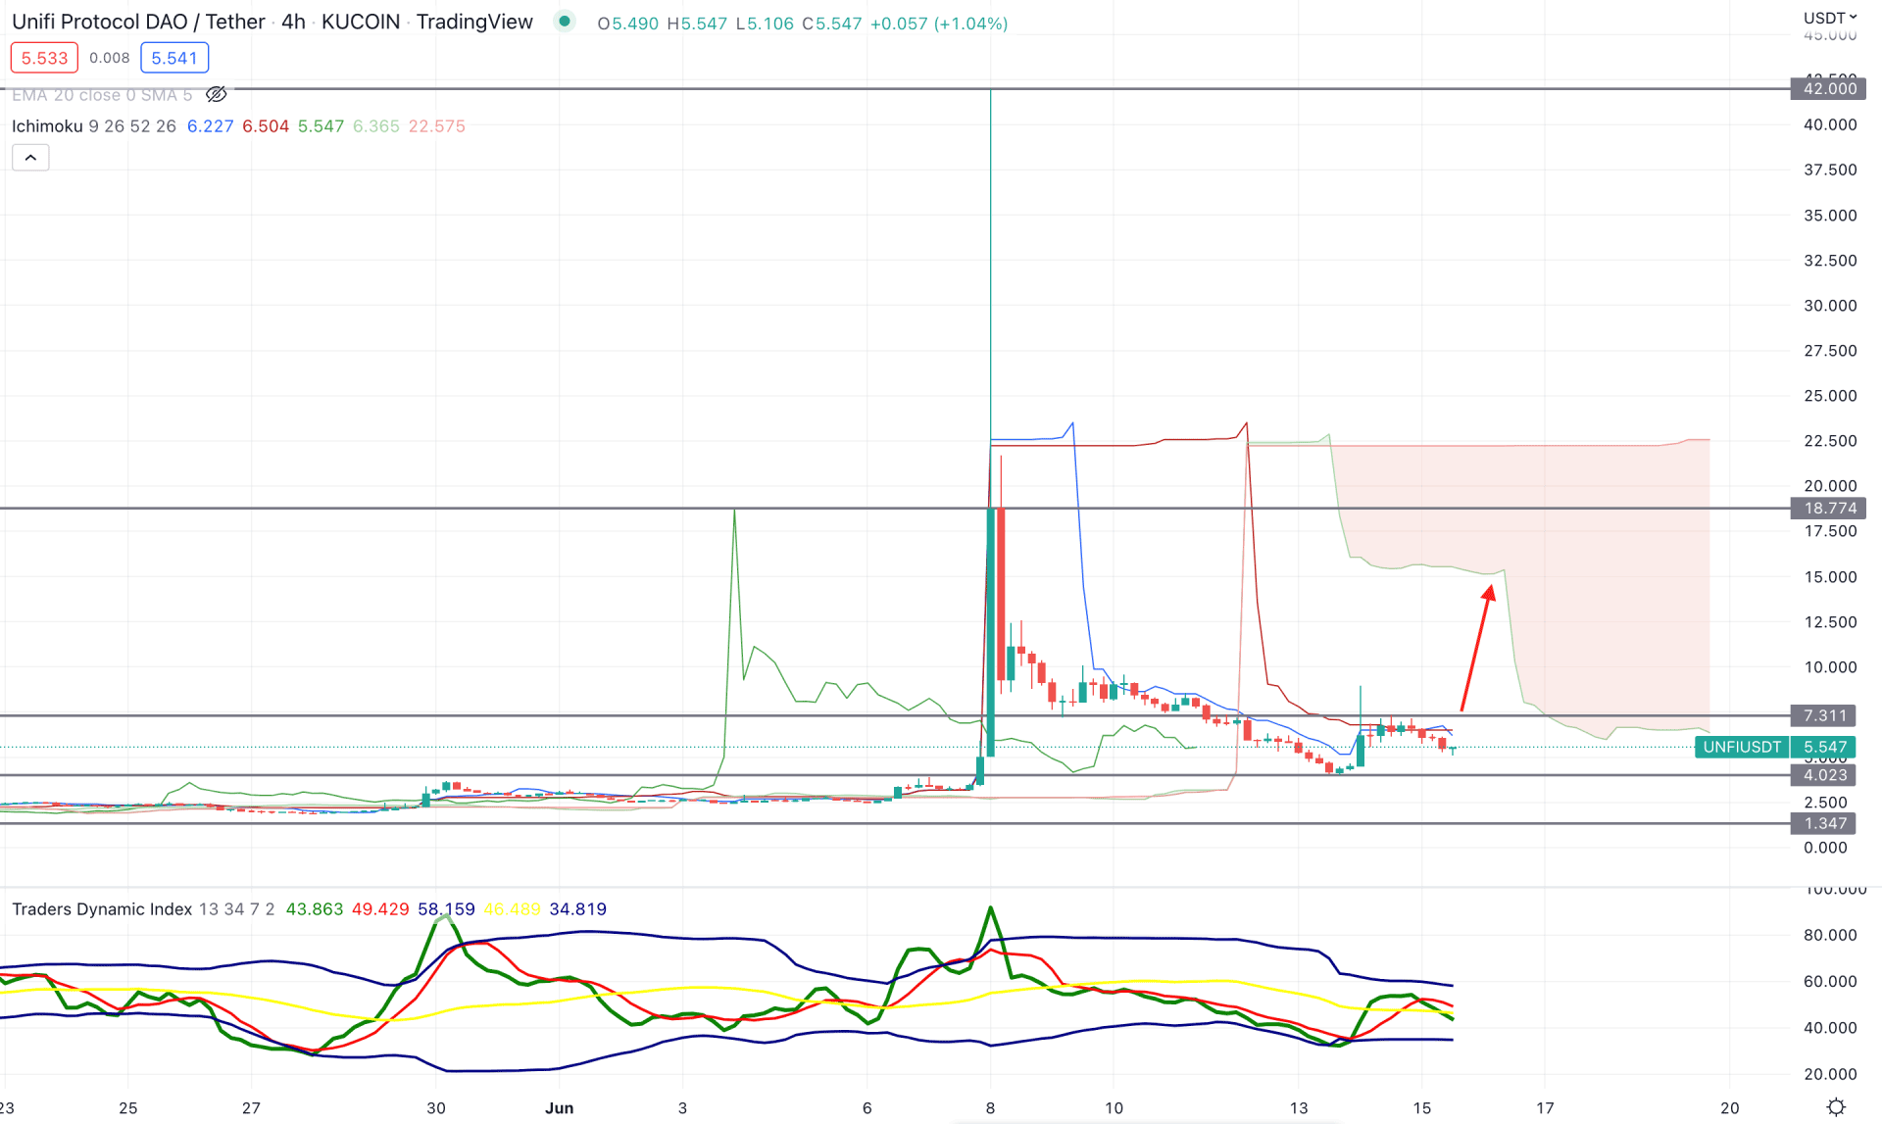Click the Jun date label on time axis
1882x1124 pixels.
[x=560, y=1108]
